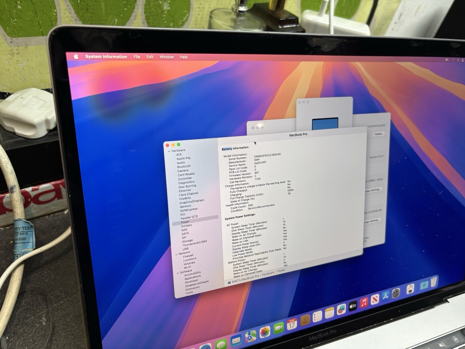Click the Details button in About window
The height and width of the screenshot is (349, 465).
point(378,134)
